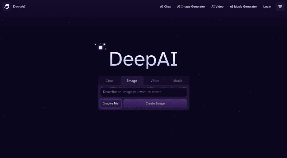Click the DeepAI logo icon in header
287x158 pixels.
(x=7, y=6)
